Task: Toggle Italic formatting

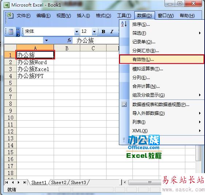Action: tap(112, 32)
